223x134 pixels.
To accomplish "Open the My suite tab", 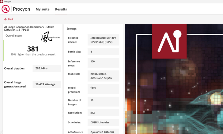I will pos(43,9).
